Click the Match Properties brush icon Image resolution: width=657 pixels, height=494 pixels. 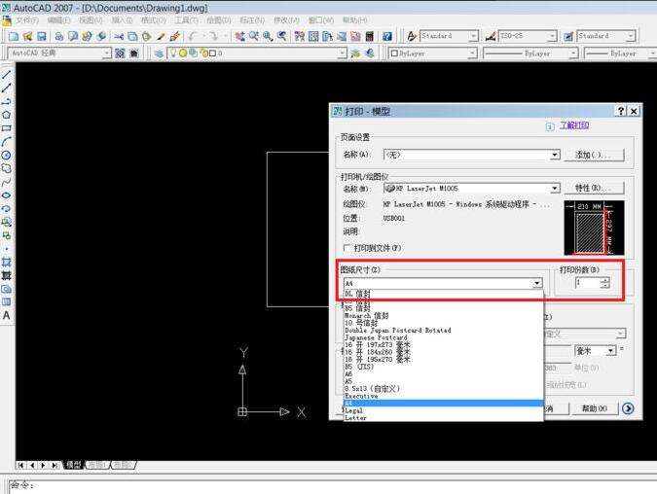pyautogui.click(x=175, y=36)
